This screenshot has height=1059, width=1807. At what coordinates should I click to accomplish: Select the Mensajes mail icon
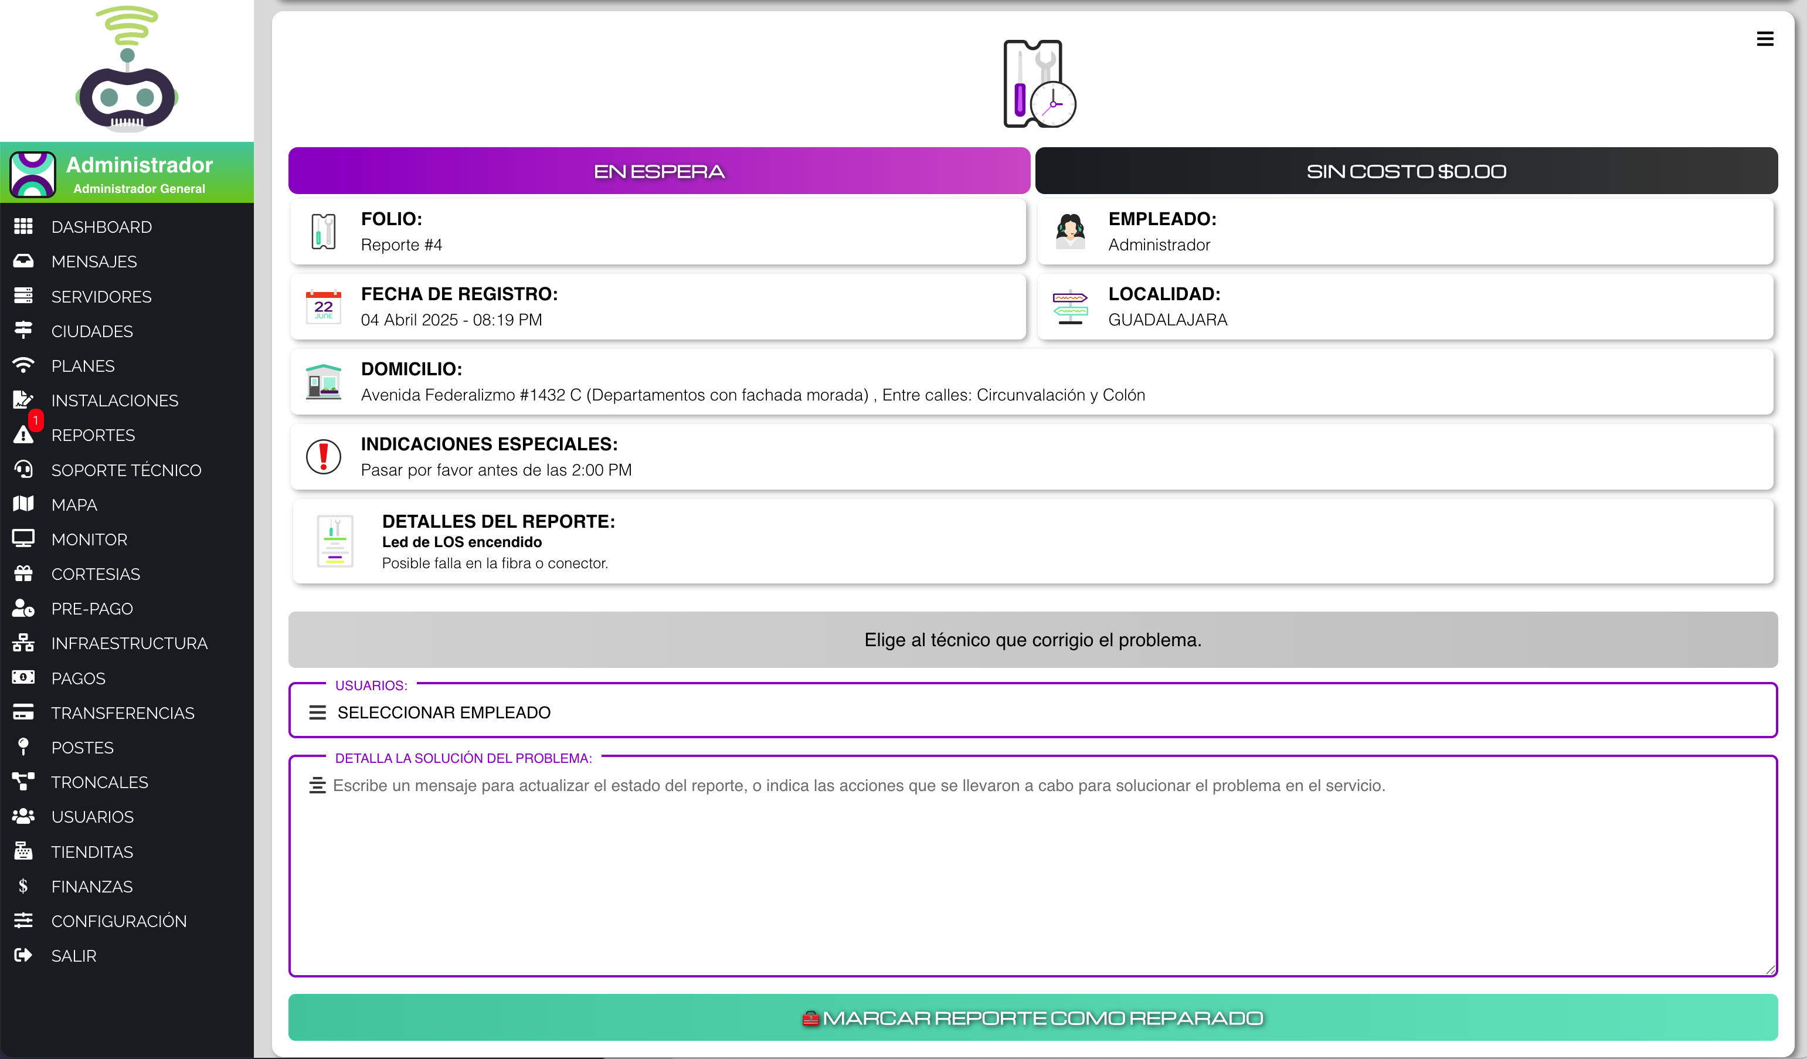click(23, 261)
